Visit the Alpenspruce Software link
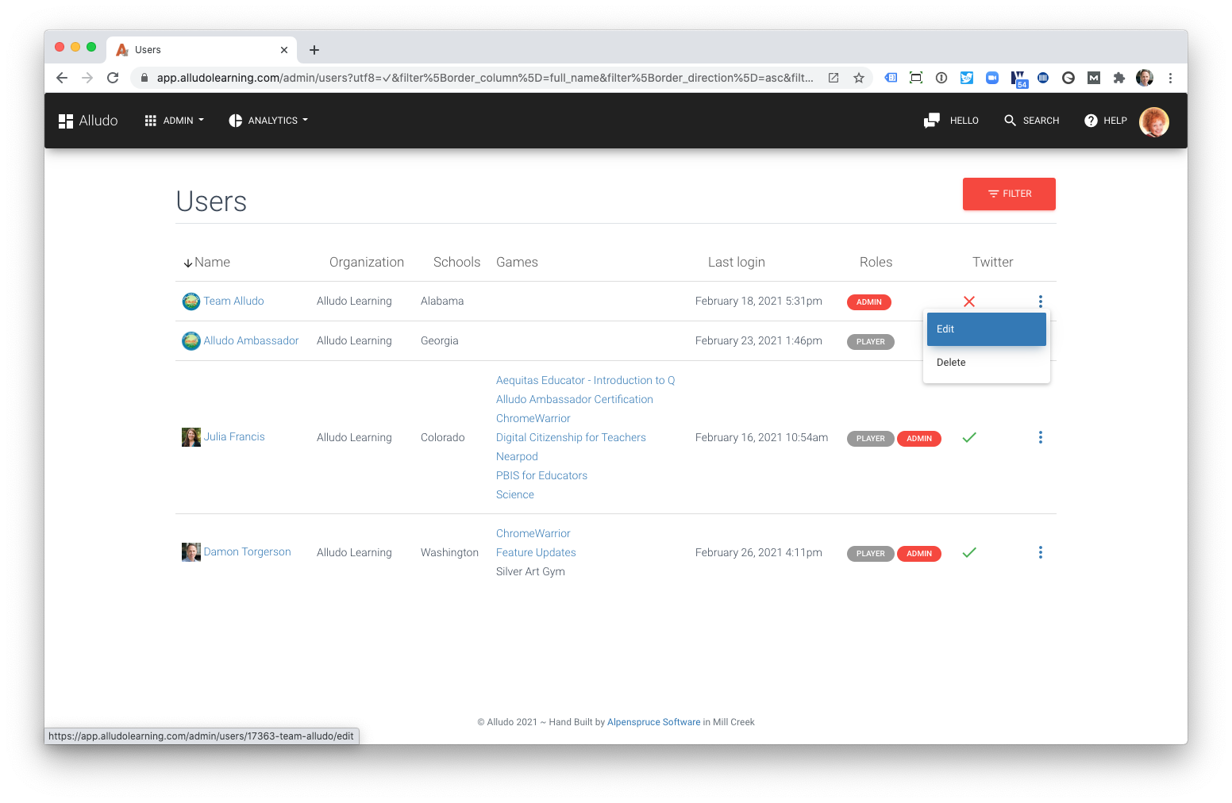 [x=653, y=722]
